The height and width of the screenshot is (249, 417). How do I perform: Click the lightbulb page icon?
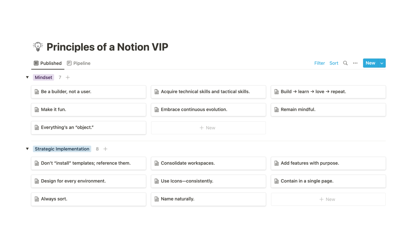click(x=38, y=47)
